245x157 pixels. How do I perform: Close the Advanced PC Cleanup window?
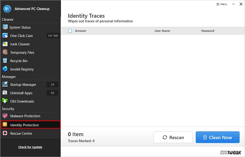pyautogui.click(x=241, y=4)
